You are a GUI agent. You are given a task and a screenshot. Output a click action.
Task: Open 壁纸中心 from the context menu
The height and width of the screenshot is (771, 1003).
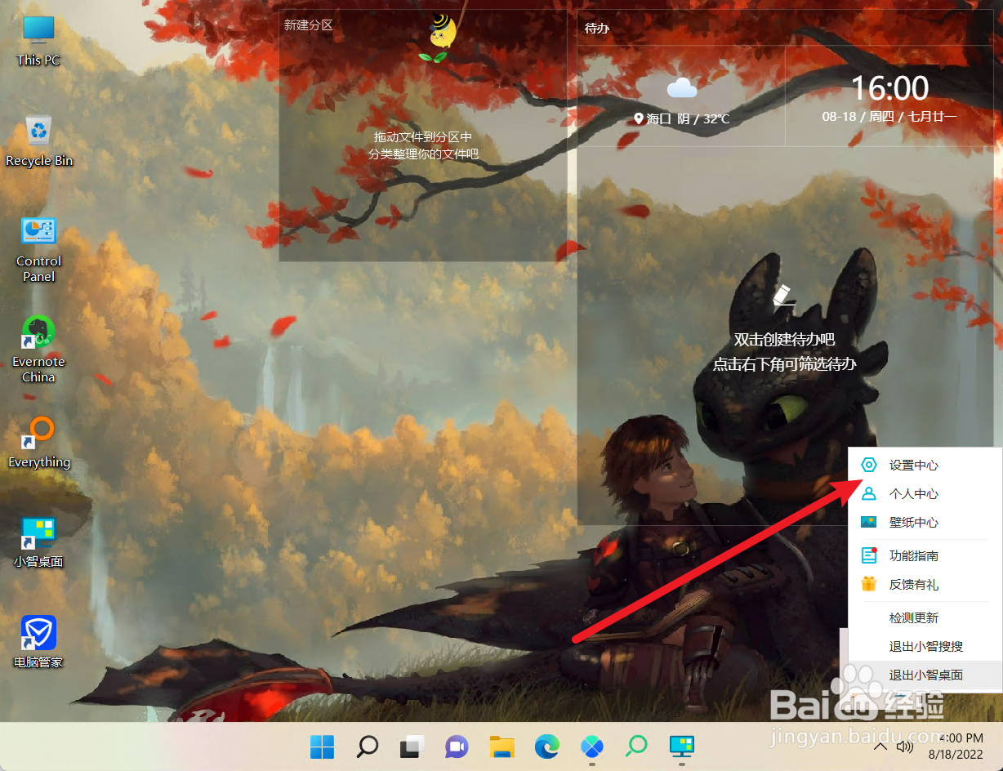925,522
